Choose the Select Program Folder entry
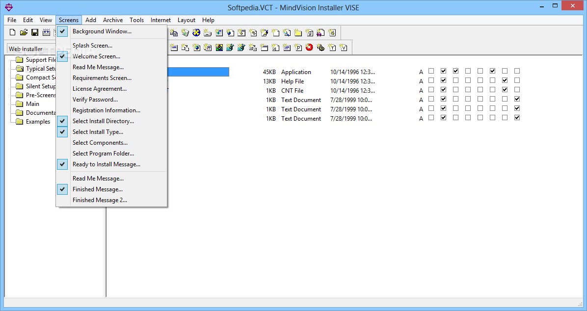This screenshot has height=311, width=587. pyautogui.click(x=111, y=154)
